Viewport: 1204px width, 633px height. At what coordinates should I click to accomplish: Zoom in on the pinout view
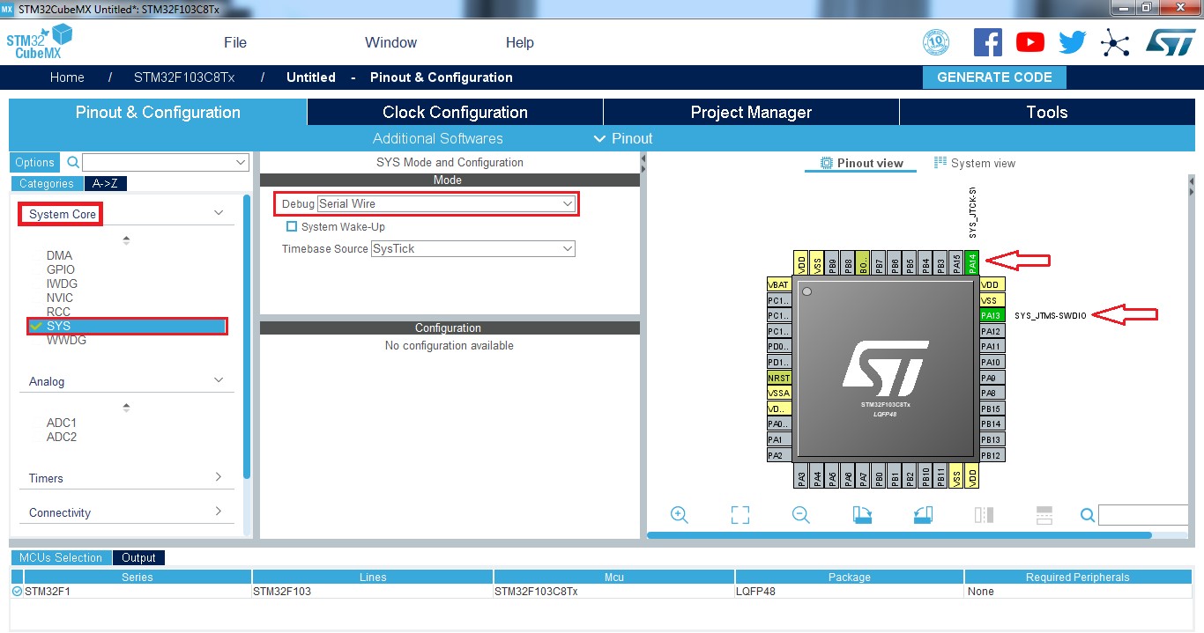pos(679,514)
